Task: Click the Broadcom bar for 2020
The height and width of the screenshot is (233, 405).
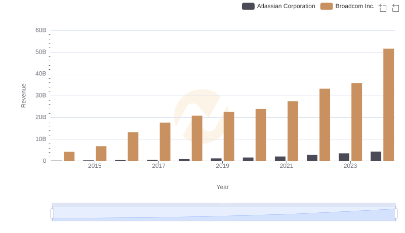Action: (x=261, y=135)
